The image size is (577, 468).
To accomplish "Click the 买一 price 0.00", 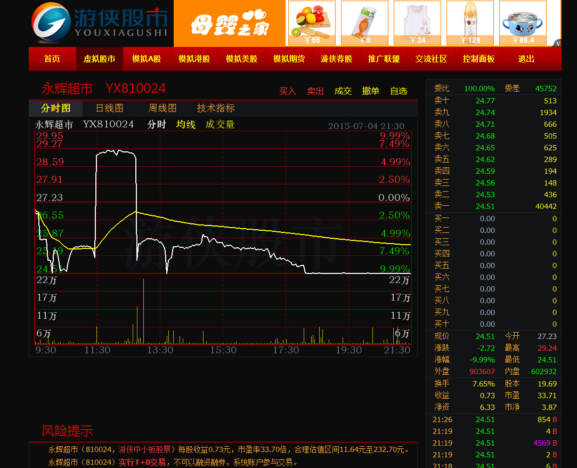I will click(x=487, y=219).
